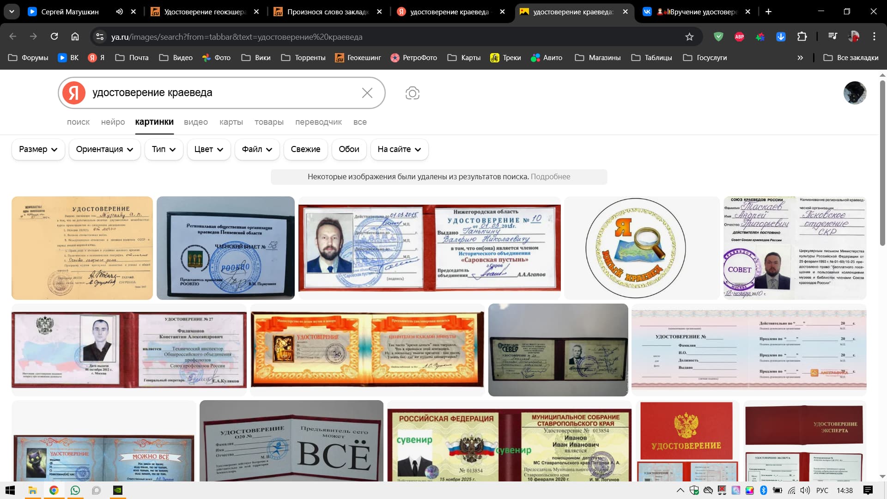Image resolution: width=887 pixels, height=499 pixels.
Task: Expand the Размер dropdown filter
Action: 38,149
